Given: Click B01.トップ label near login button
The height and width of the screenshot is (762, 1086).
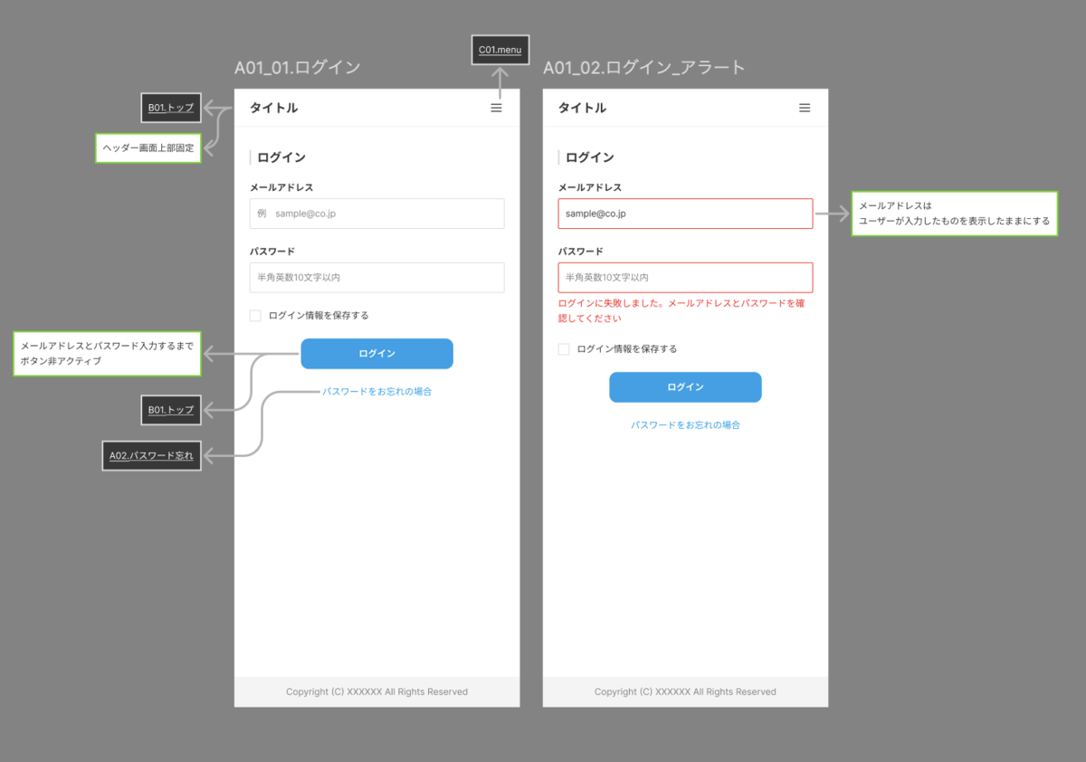Looking at the screenshot, I should [x=171, y=410].
